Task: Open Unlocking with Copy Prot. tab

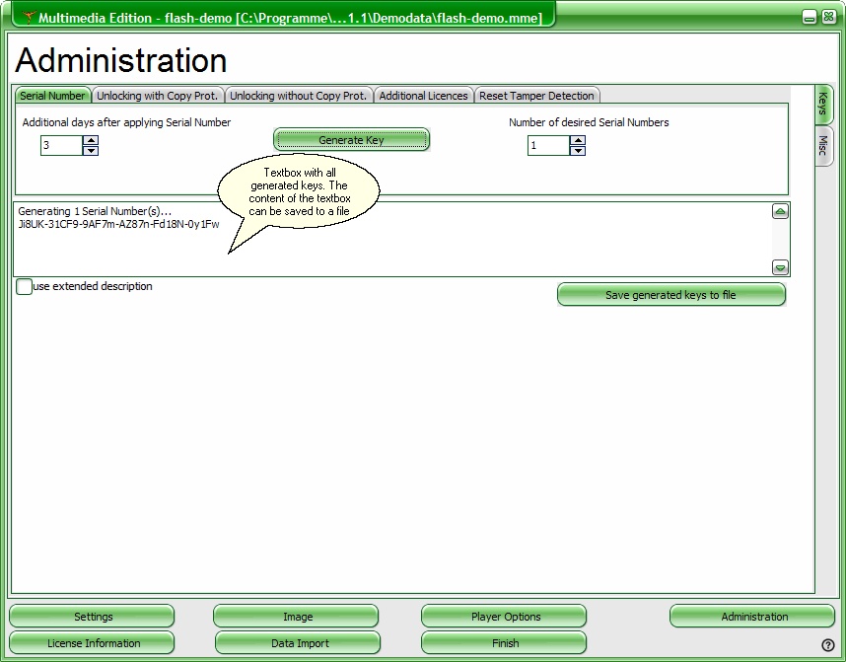Action: pyautogui.click(x=158, y=96)
